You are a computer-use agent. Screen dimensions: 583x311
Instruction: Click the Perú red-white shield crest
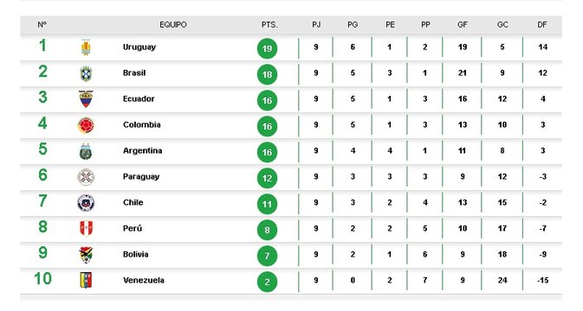point(86,229)
